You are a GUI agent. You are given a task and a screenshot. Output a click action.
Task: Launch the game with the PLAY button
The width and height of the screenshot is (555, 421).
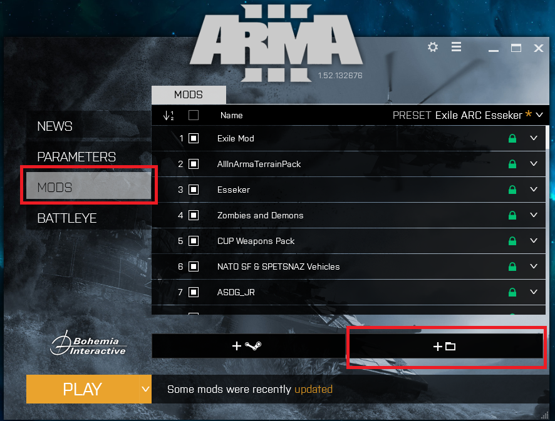pyautogui.click(x=83, y=389)
